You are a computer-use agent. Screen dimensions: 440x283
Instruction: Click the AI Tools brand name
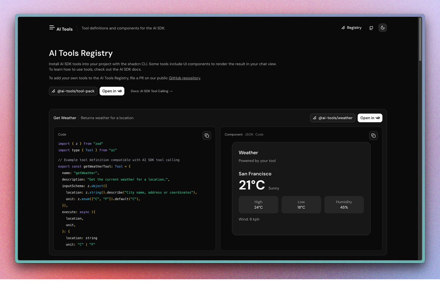coord(65,29)
